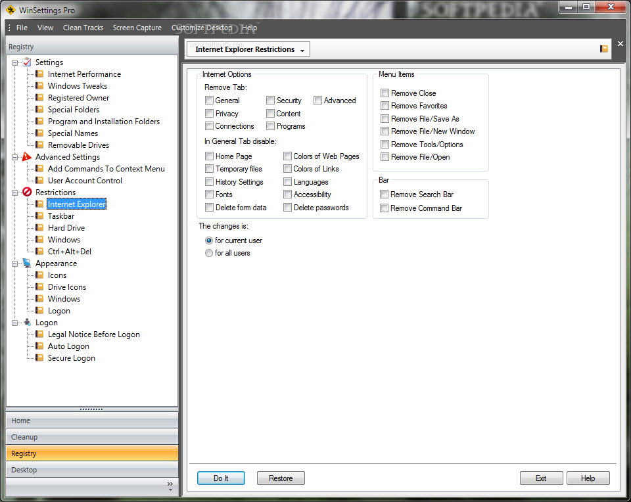Click the Windows Tweaks item icon
The width and height of the screenshot is (631, 502).
[39, 85]
